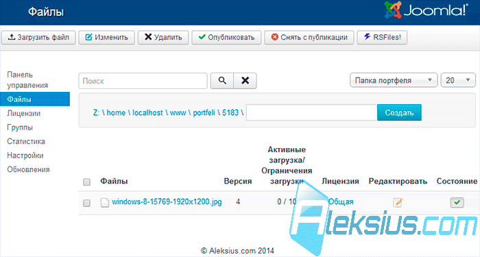Open Настройки in the sidebar
Image resolution: width=480 pixels, height=257 pixels.
coord(25,156)
